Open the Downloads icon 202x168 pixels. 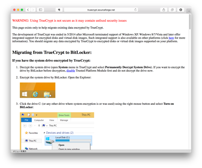[x=180, y=10]
